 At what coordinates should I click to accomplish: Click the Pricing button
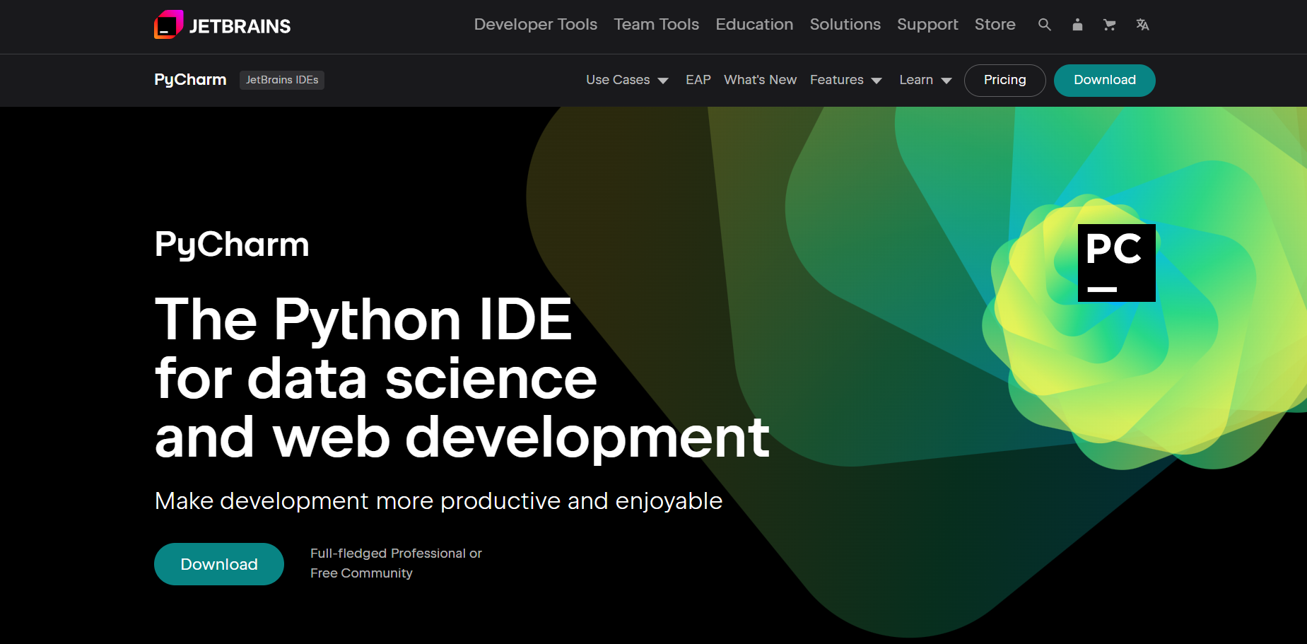1004,81
